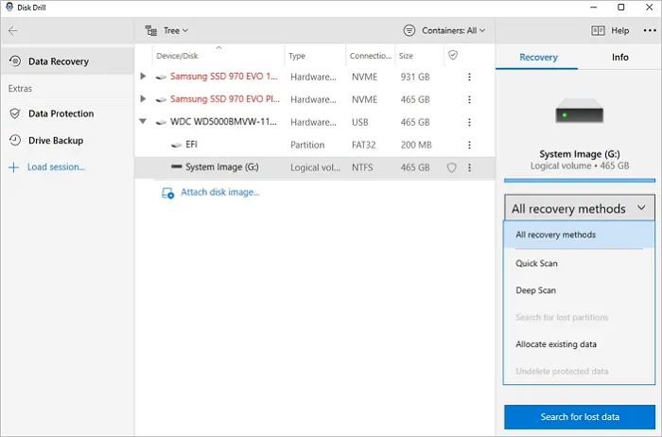The width and height of the screenshot is (662, 437).
Task: Switch to the Info tab
Action: click(619, 57)
